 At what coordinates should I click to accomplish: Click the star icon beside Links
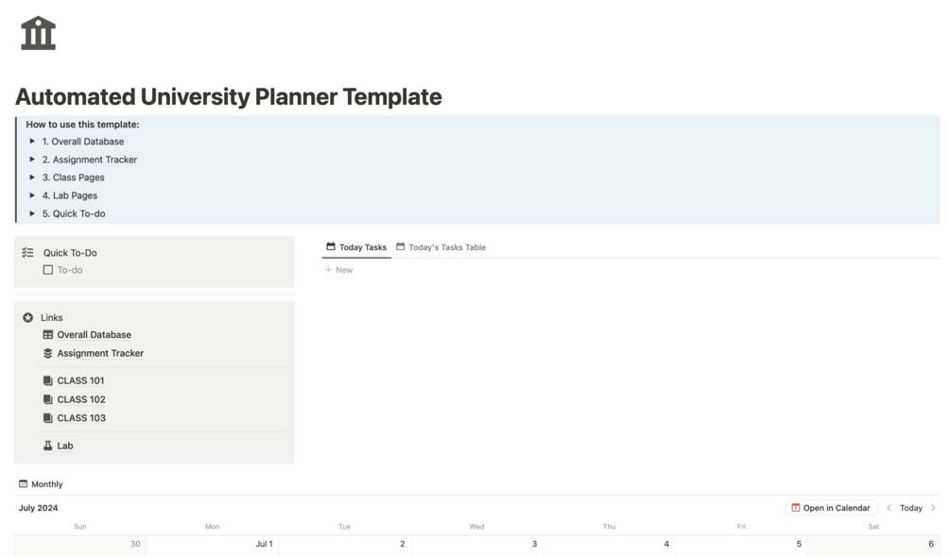tap(27, 318)
